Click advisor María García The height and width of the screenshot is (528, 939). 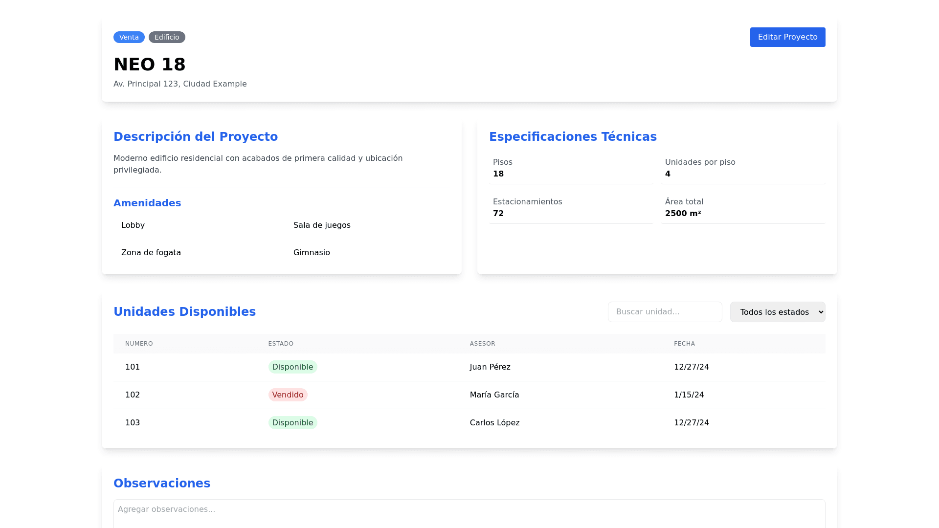tap(494, 395)
